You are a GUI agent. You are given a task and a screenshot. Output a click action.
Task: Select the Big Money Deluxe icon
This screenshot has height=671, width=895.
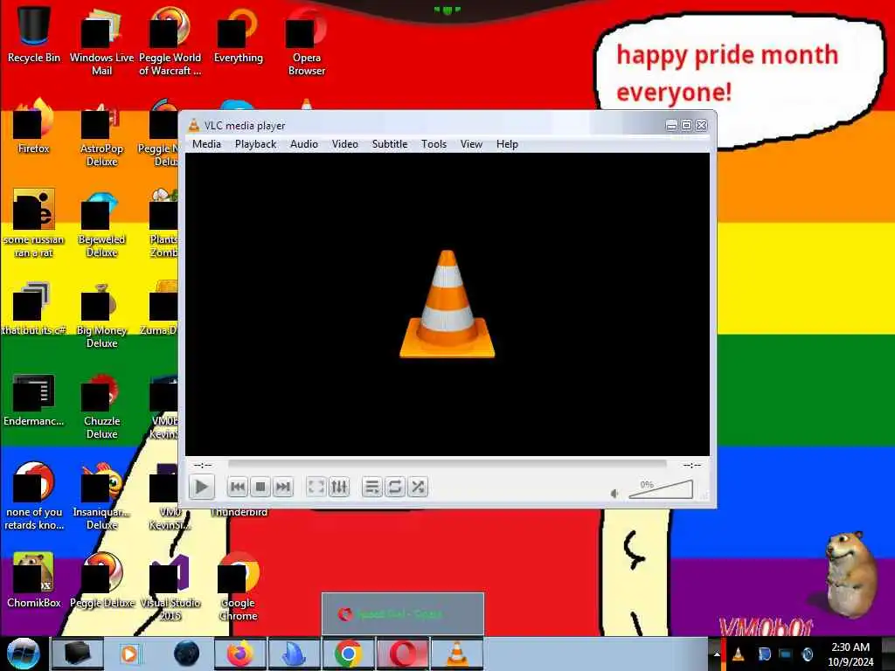click(x=101, y=314)
